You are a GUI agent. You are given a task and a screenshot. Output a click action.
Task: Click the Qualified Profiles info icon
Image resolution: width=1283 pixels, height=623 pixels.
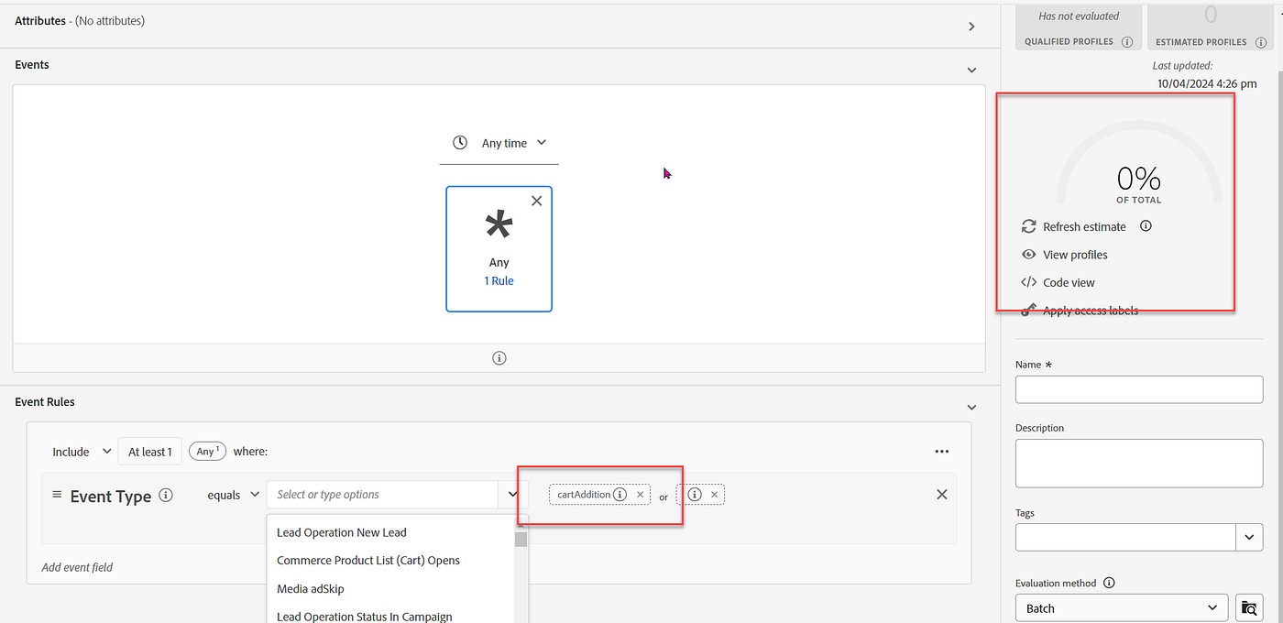1127,42
